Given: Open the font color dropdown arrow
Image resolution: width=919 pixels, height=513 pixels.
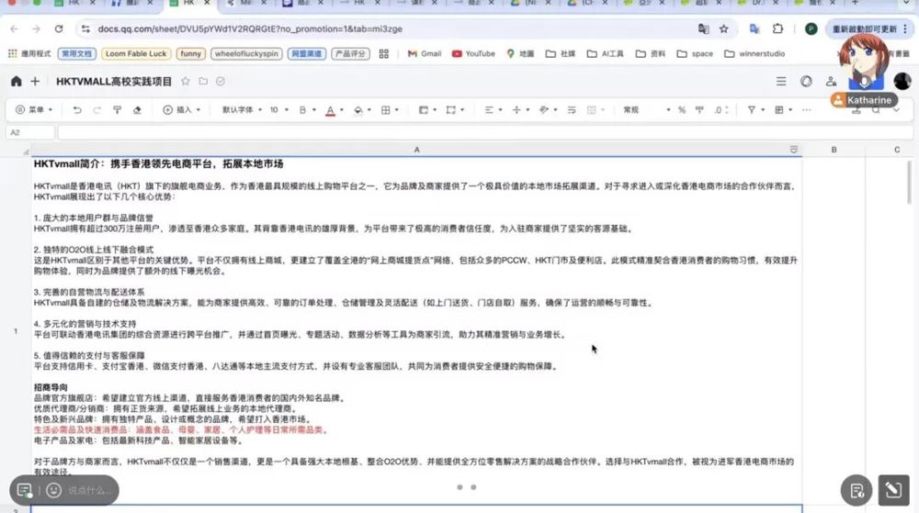Looking at the screenshot, I should [342, 110].
